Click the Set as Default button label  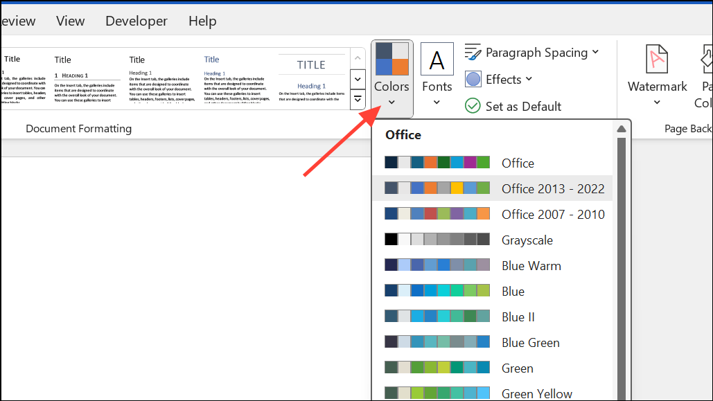click(523, 107)
